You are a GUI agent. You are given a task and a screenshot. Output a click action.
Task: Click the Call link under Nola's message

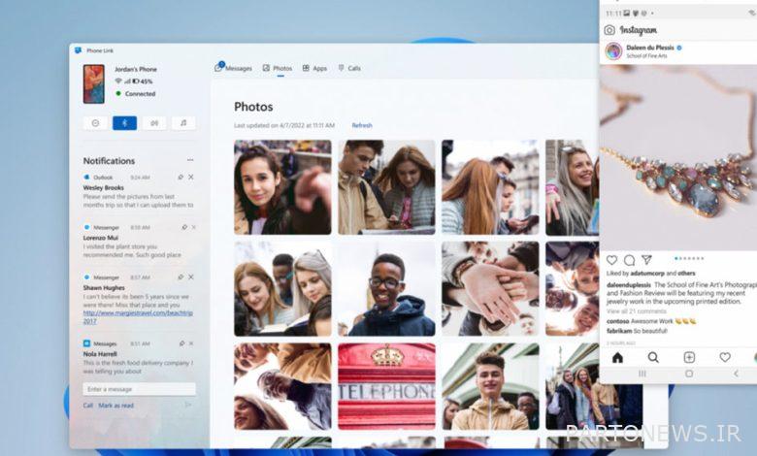tap(88, 406)
